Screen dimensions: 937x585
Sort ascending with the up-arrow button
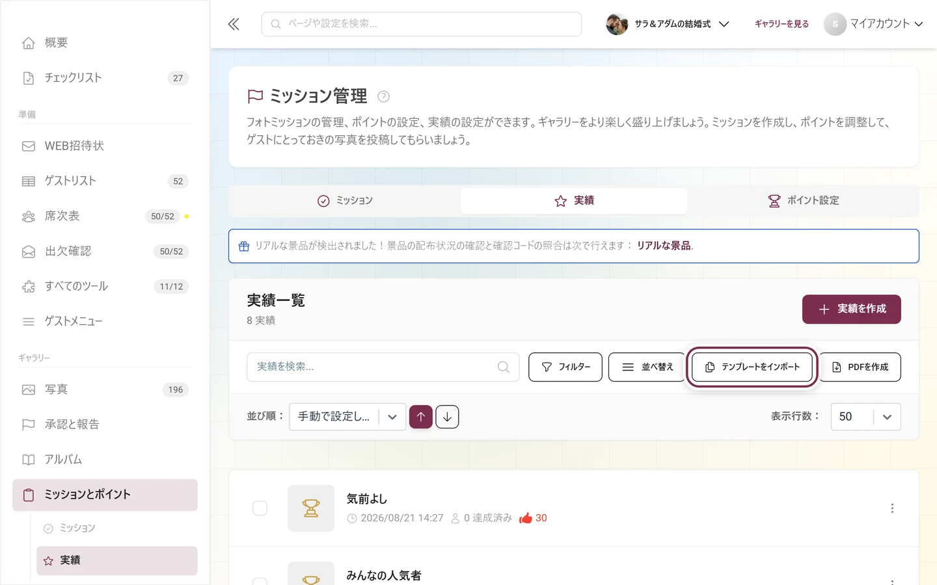[x=421, y=417]
